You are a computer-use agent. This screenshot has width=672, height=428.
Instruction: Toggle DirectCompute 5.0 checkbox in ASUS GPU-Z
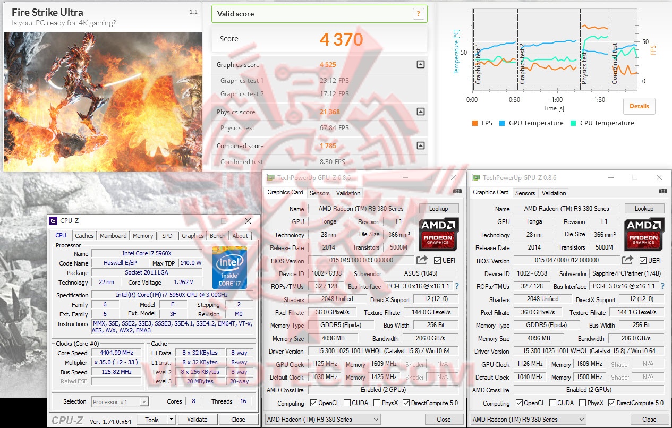406,403
